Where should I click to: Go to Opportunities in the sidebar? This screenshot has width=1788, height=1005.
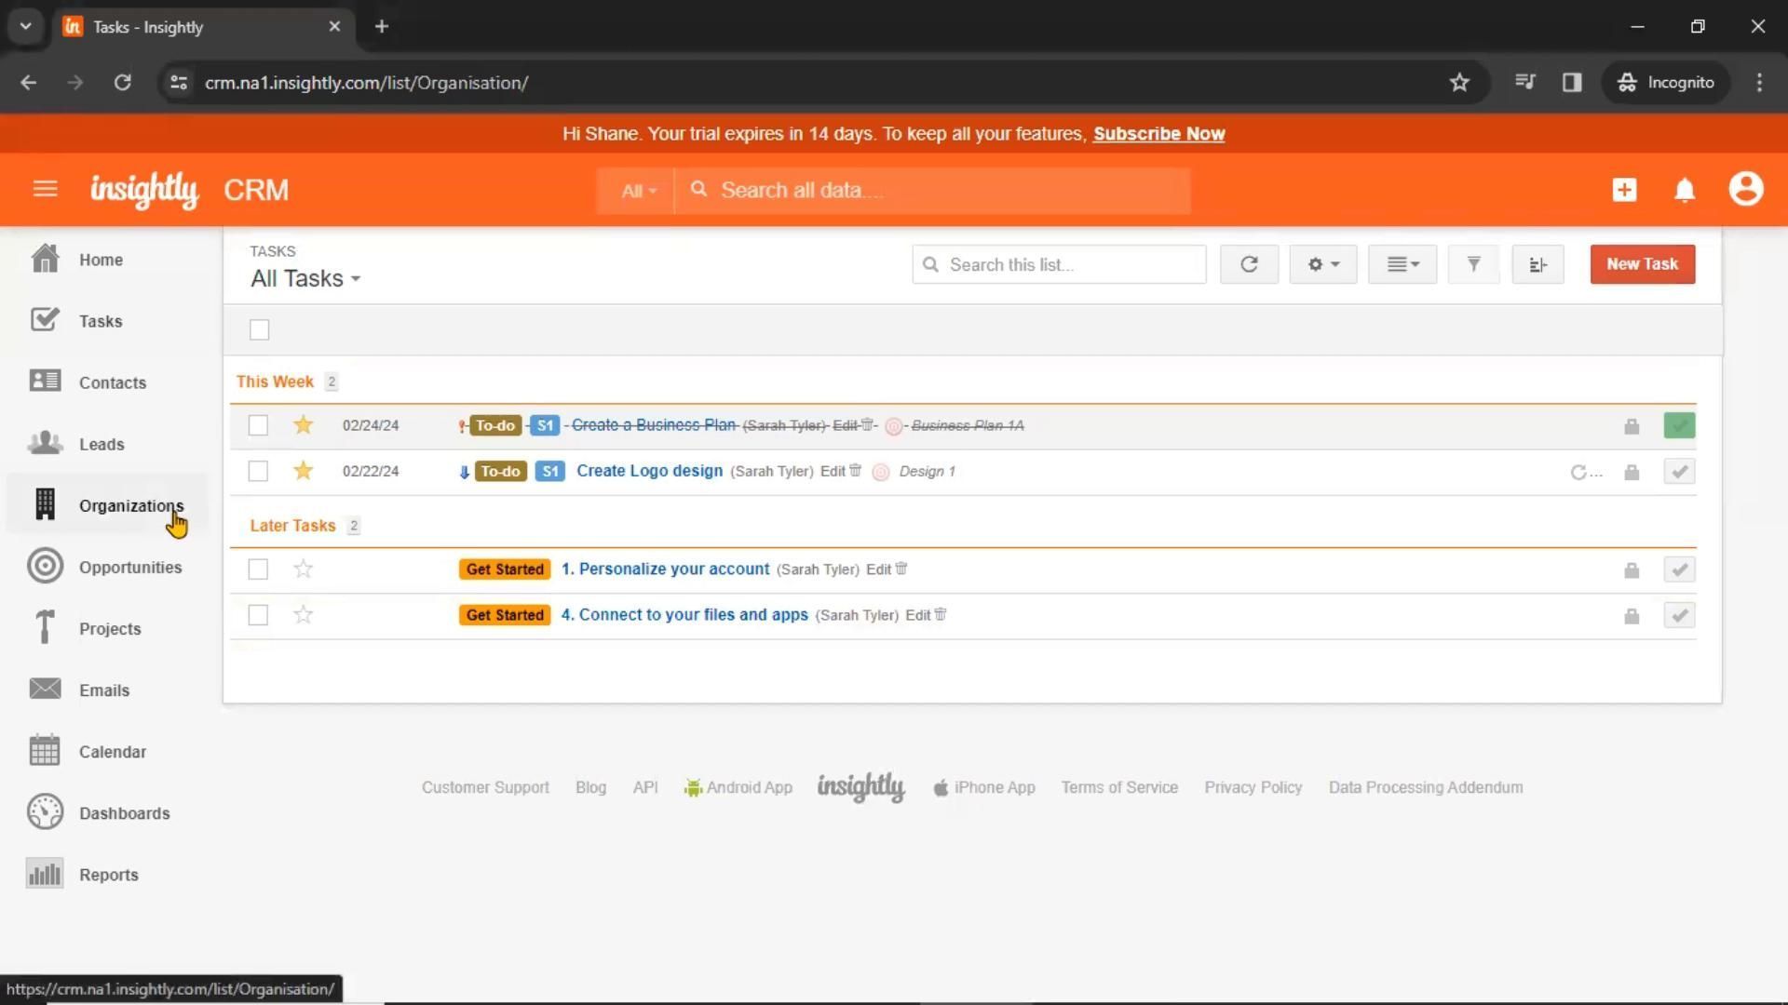129,568
